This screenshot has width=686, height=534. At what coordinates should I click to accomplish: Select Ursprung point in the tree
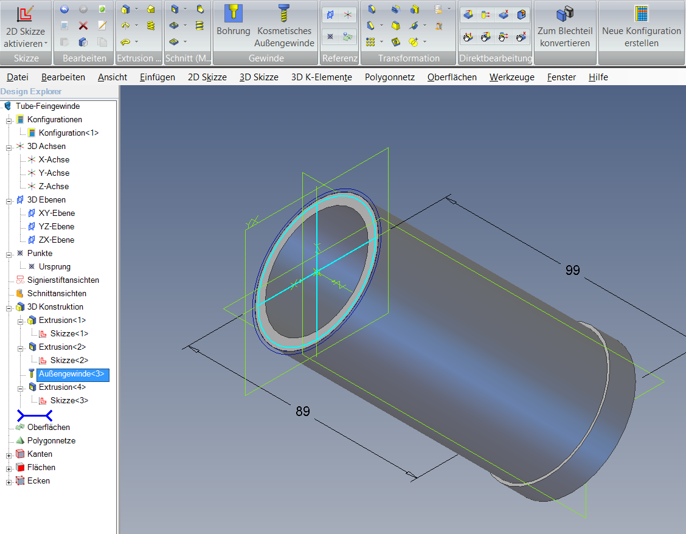[x=55, y=266]
